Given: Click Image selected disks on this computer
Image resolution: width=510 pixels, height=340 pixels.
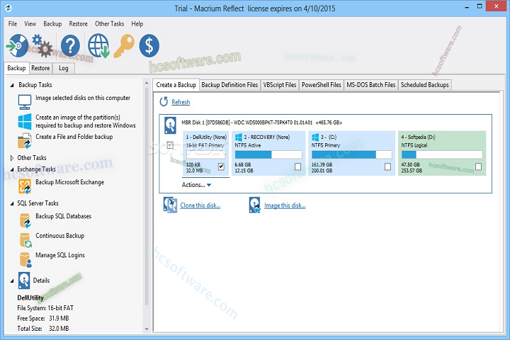Looking at the screenshot, I should [x=83, y=98].
